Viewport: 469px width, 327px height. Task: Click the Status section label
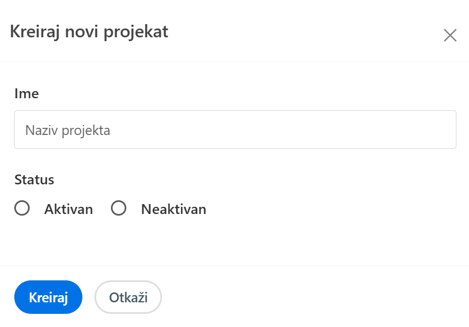click(34, 179)
